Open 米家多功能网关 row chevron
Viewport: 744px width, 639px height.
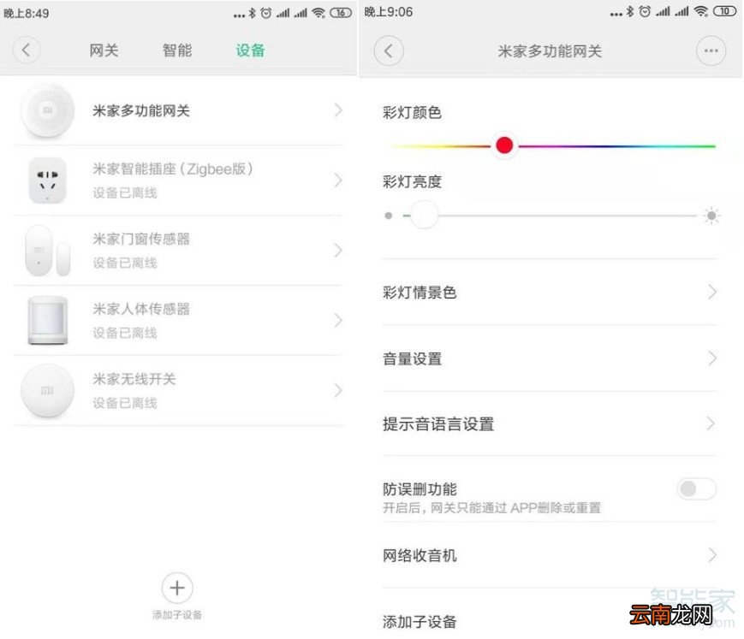tap(338, 110)
